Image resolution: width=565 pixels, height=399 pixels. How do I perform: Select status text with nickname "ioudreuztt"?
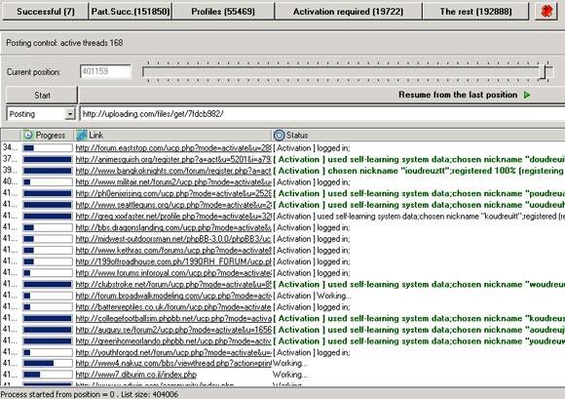[419, 171]
